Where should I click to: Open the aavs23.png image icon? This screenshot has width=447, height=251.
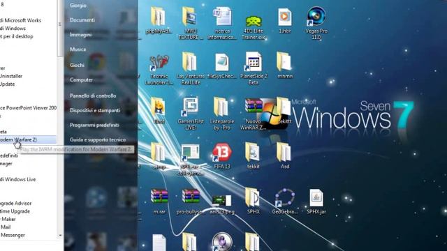(222, 201)
